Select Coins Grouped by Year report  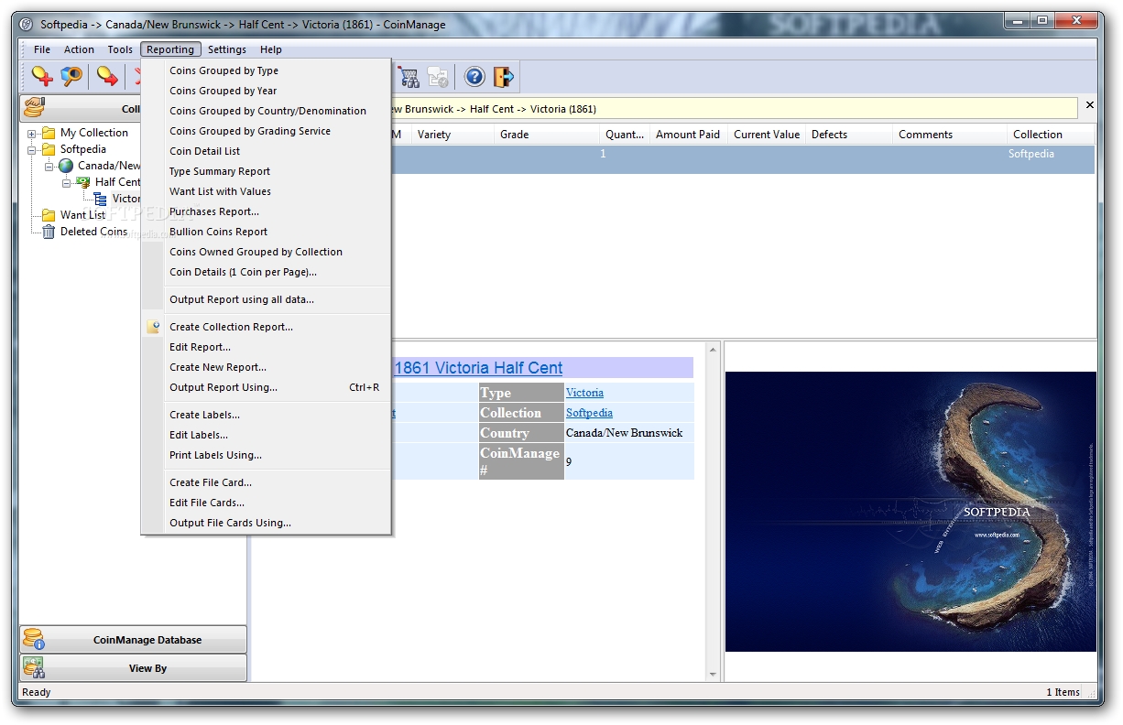pyautogui.click(x=267, y=91)
